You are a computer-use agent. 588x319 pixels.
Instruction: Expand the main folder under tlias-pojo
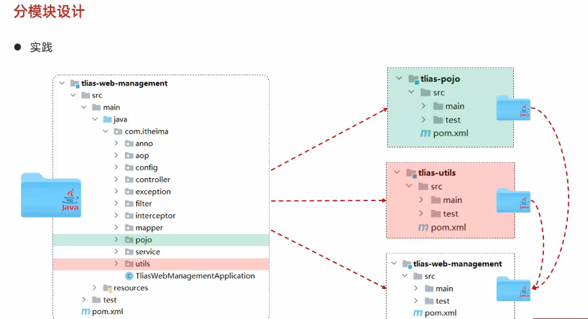(423, 106)
